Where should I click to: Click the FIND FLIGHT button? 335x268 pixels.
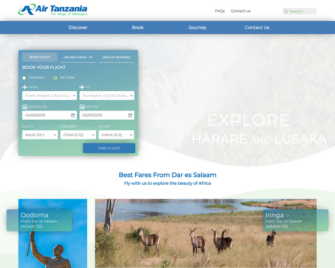pyautogui.click(x=109, y=148)
